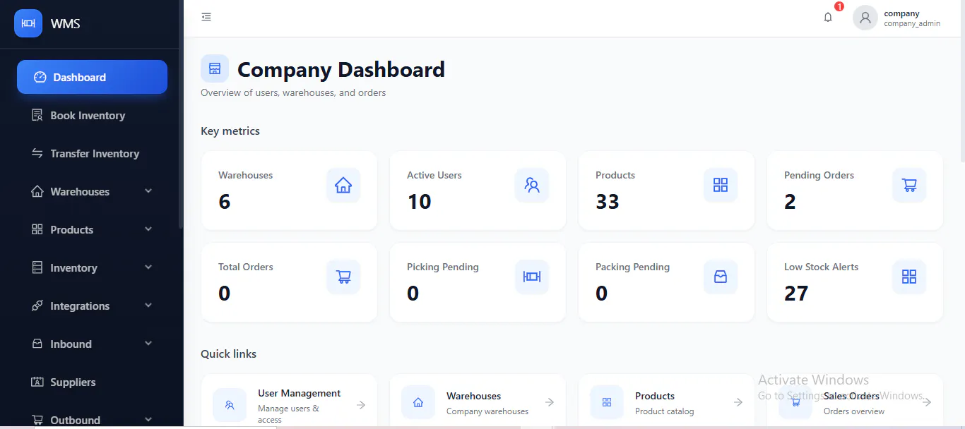This screenshot has width=965, height=429.
Task: Select the Integrations menu label
Action: pos(80,306)
